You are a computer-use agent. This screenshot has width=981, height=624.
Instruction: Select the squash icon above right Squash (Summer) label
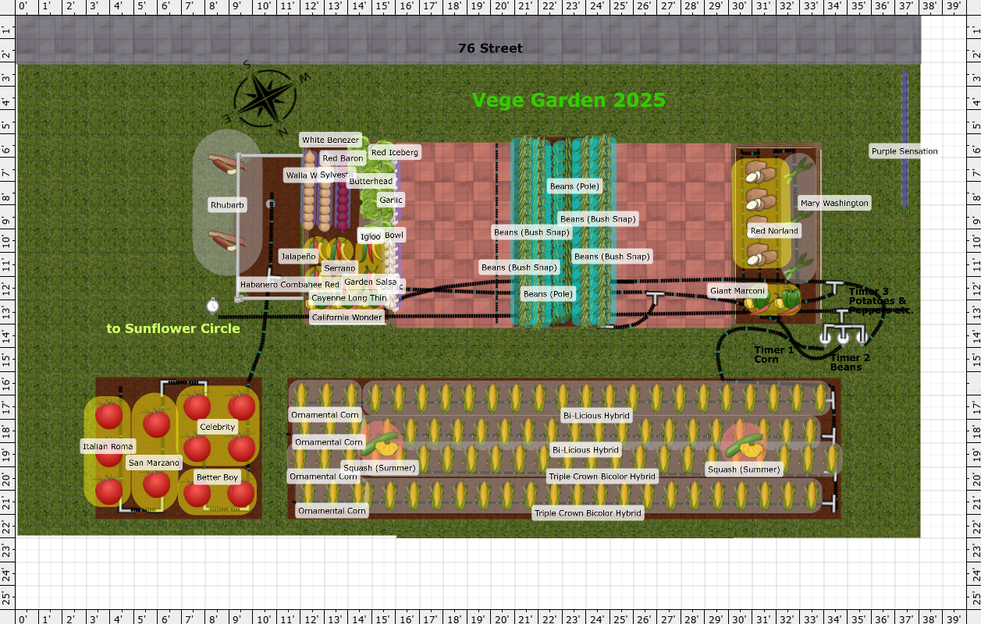point(743,445)
